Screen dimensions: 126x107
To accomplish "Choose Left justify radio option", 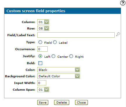I will click(40, 56).
